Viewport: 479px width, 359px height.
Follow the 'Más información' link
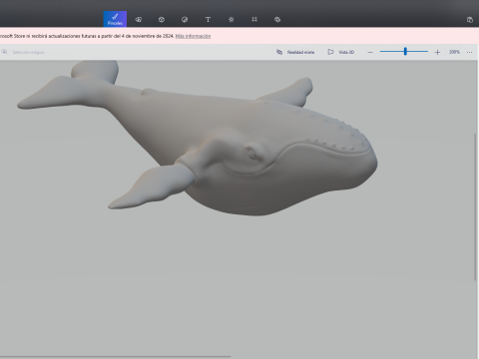[x=193, y=36]
